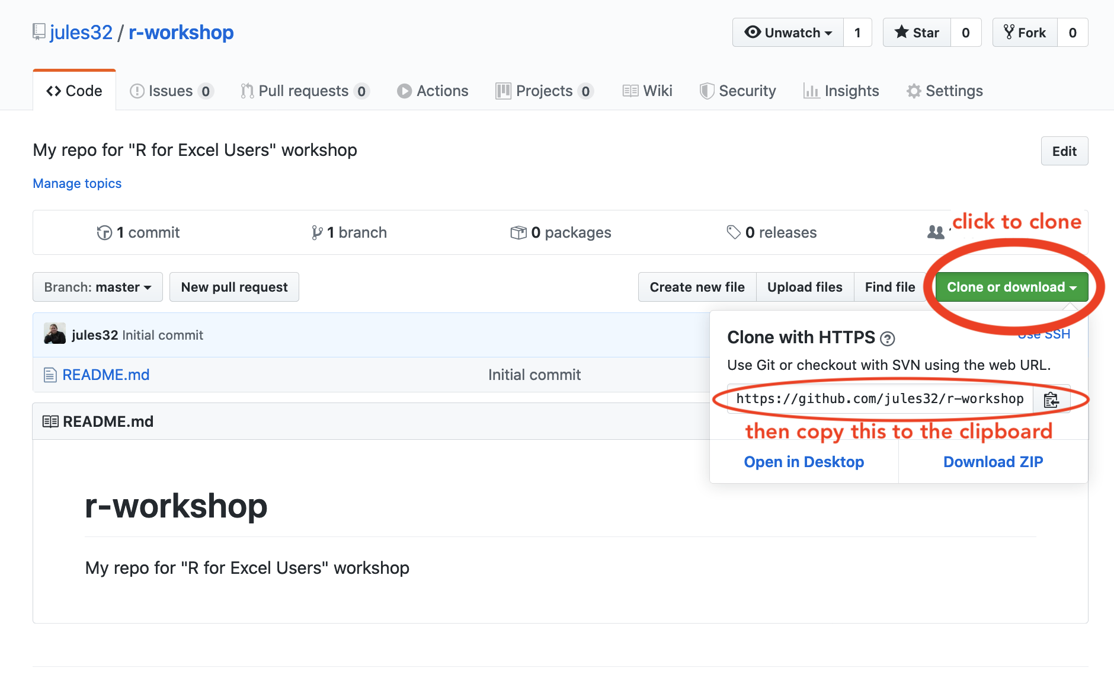
Task: Click Create new file
Action: tap(697, 287)
